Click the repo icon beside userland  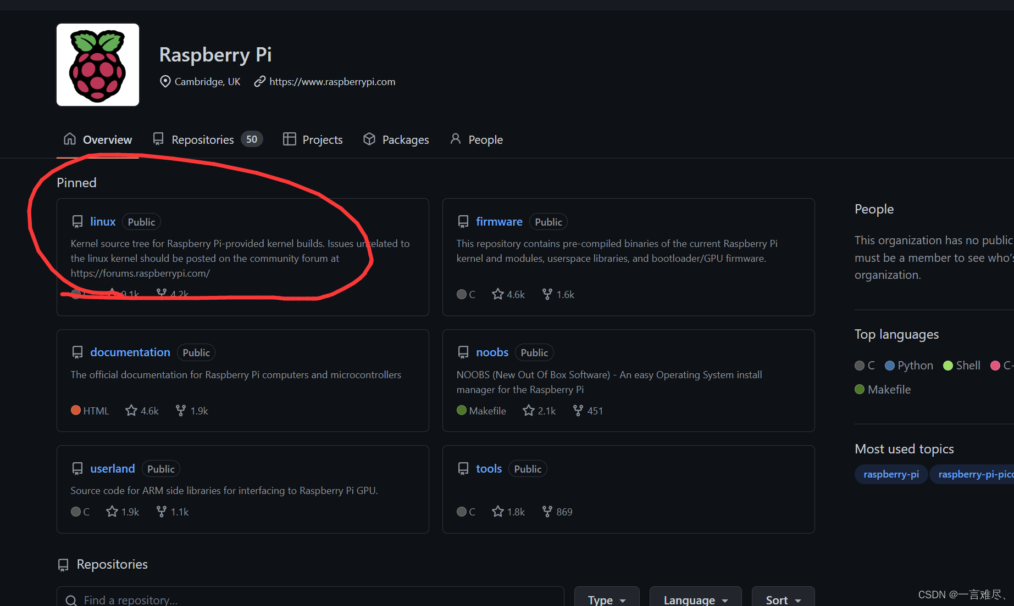tap(77, 469)
